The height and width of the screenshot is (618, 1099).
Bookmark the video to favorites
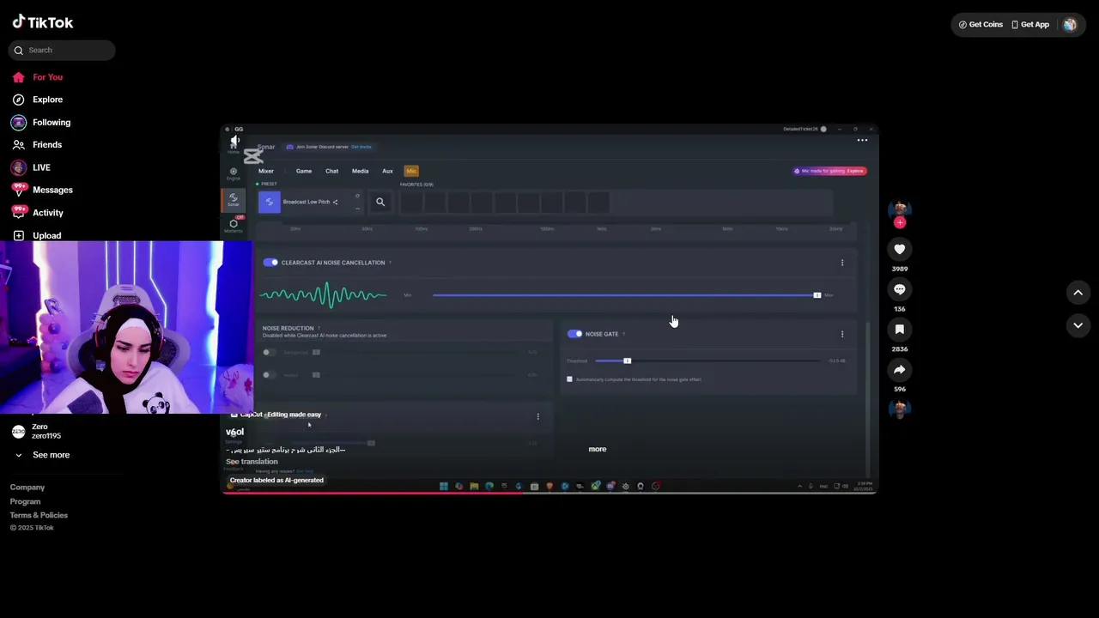click(x=900, y=330)
